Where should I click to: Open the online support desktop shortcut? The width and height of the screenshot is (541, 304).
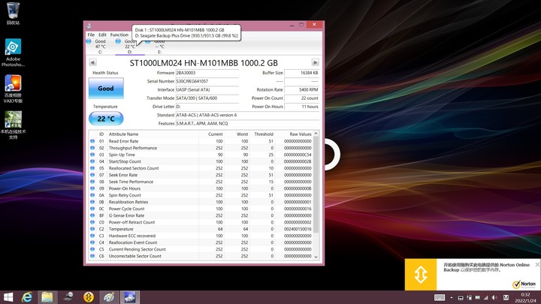(x=13, y=125)
